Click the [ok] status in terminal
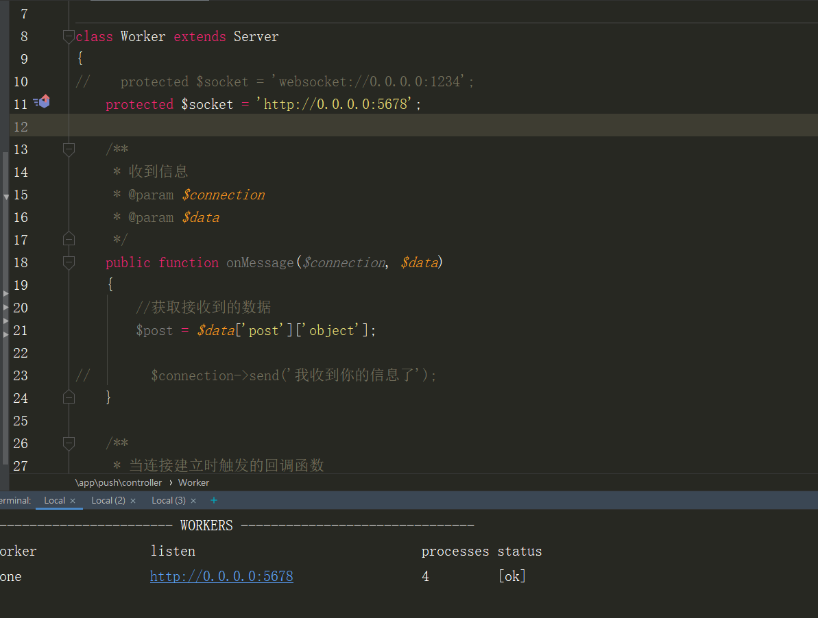Screen dimensions: 818x618 (x=512, y=576)
